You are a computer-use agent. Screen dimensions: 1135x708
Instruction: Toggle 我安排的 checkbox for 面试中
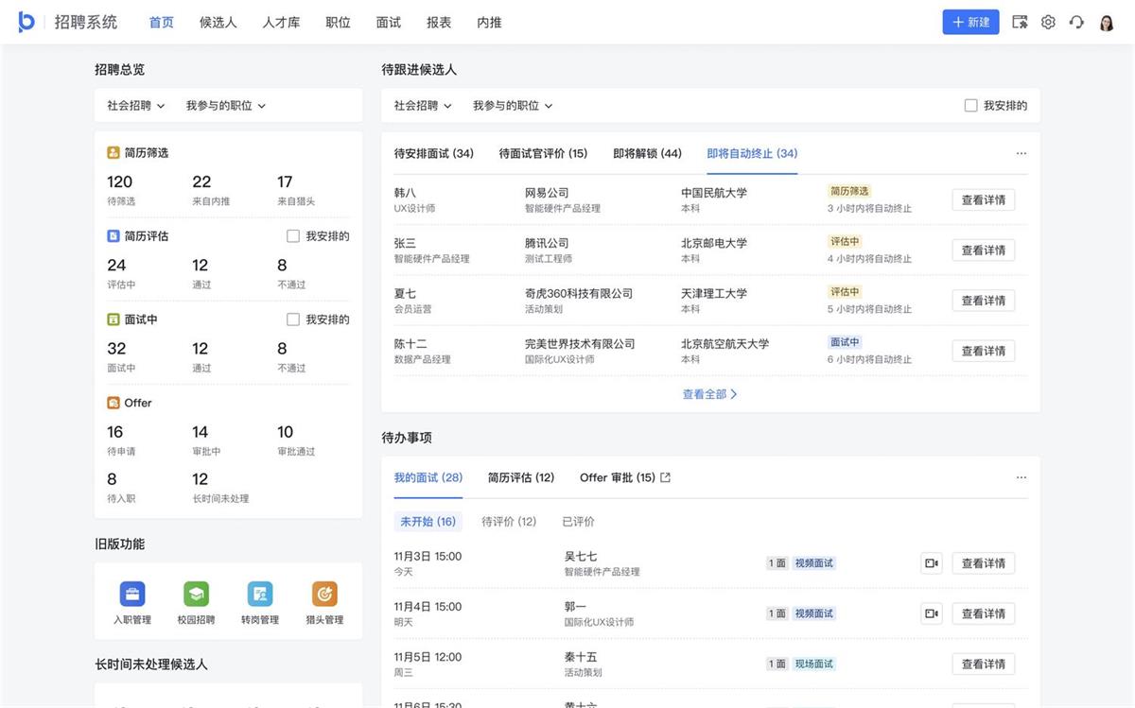(293, 319)
